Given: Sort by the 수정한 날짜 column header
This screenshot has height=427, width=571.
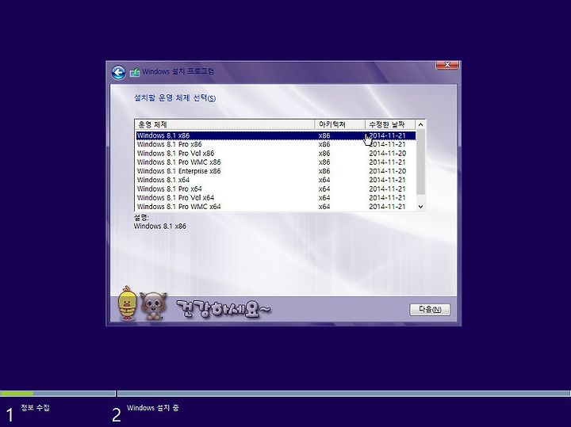Looking at the screenshot, I should [x=390, y=124].
